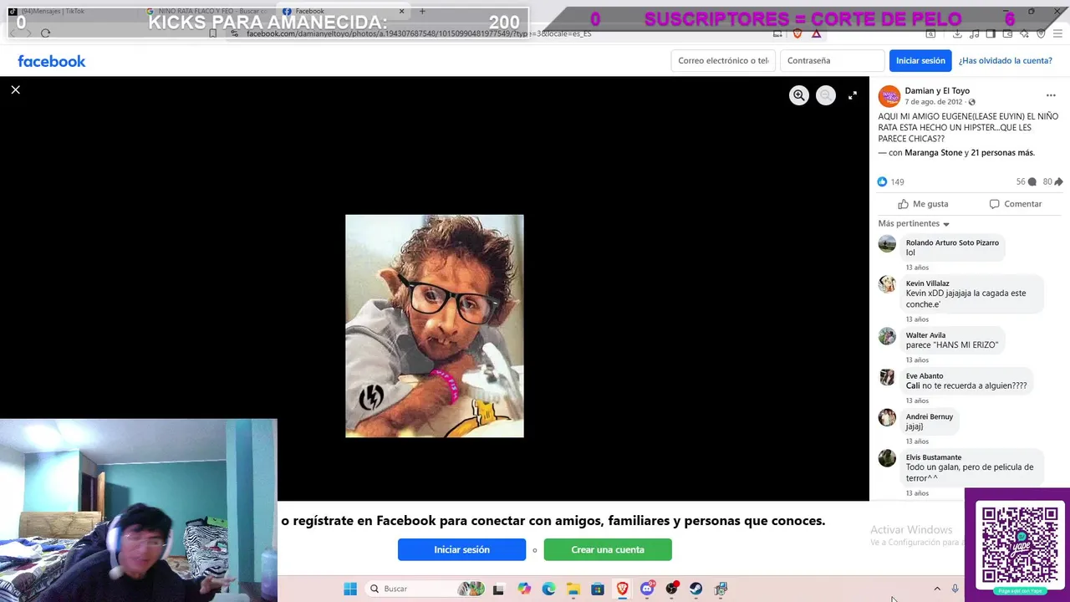Open Damian y El Toyo page avatar

[889, 96]
